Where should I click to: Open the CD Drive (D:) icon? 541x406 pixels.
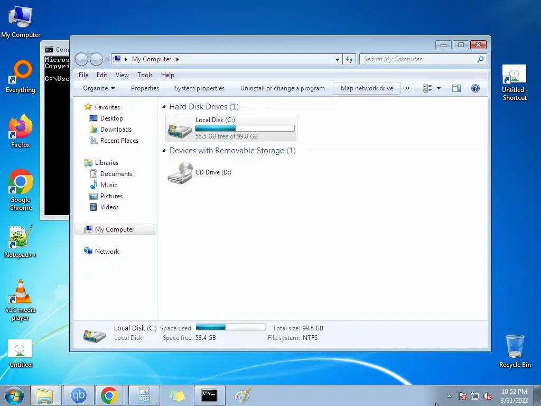point(180,173)
